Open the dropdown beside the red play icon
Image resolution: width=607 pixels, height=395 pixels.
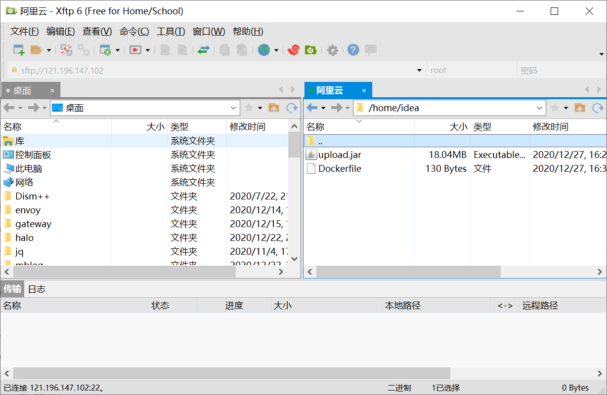(x=147, y=50)
